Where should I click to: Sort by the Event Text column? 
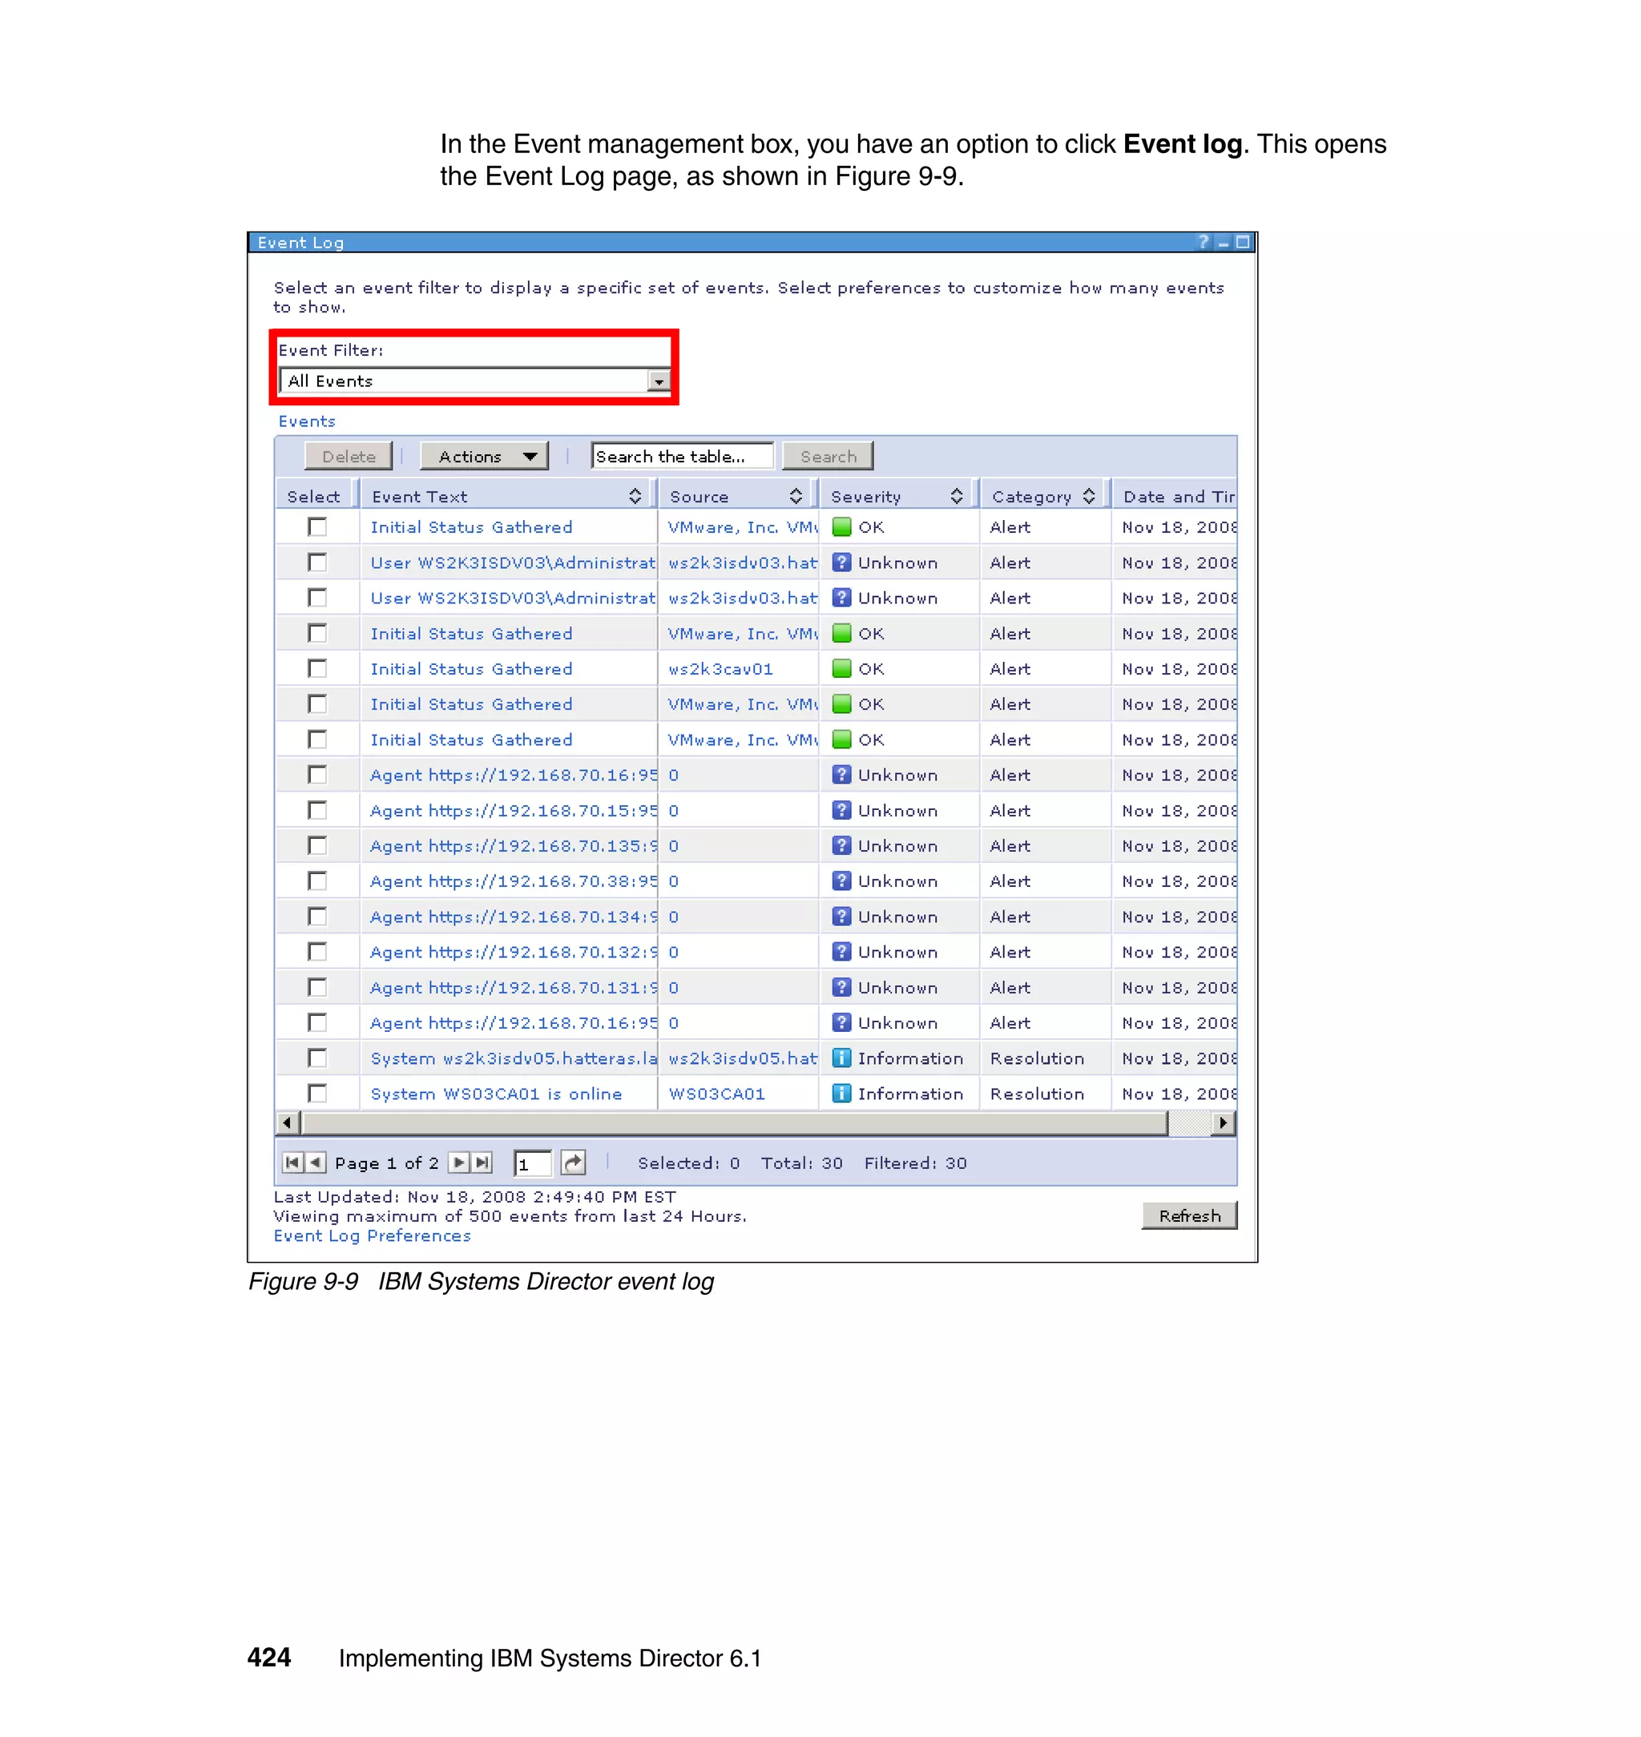pyautogui.click(x=635, y=496)
